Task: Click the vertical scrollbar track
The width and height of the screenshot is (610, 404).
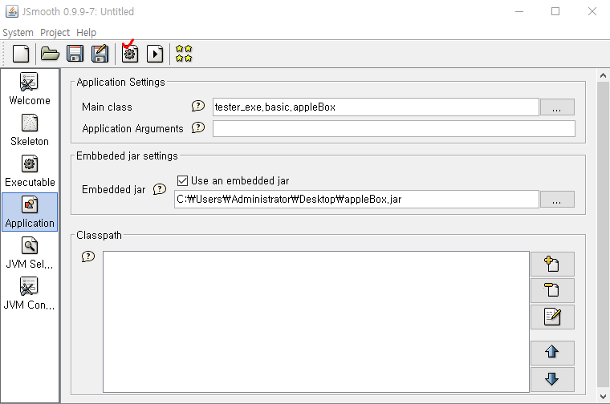Action: pyautogui.click(x=603, y=236)
